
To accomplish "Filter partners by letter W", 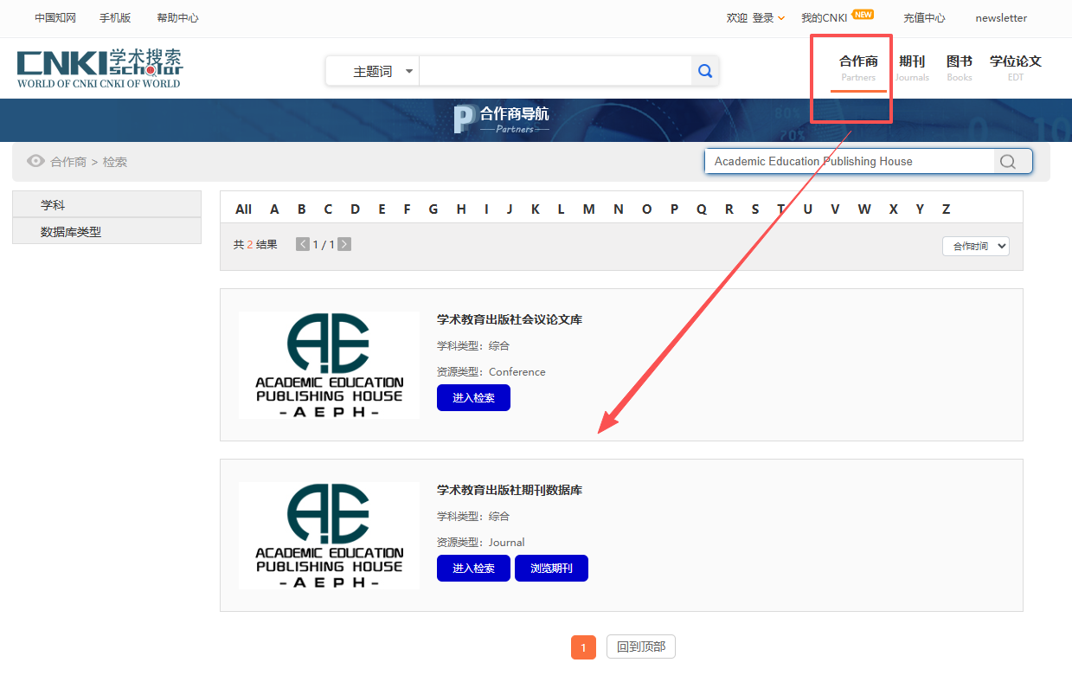I will 864,209.
